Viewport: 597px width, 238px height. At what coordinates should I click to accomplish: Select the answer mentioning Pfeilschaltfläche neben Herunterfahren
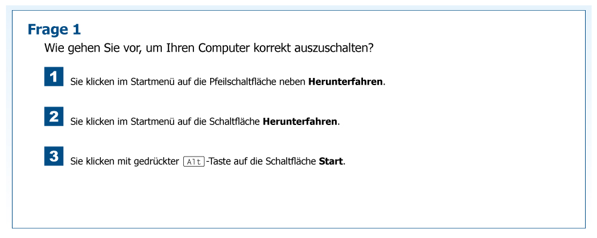coord(227,82)
